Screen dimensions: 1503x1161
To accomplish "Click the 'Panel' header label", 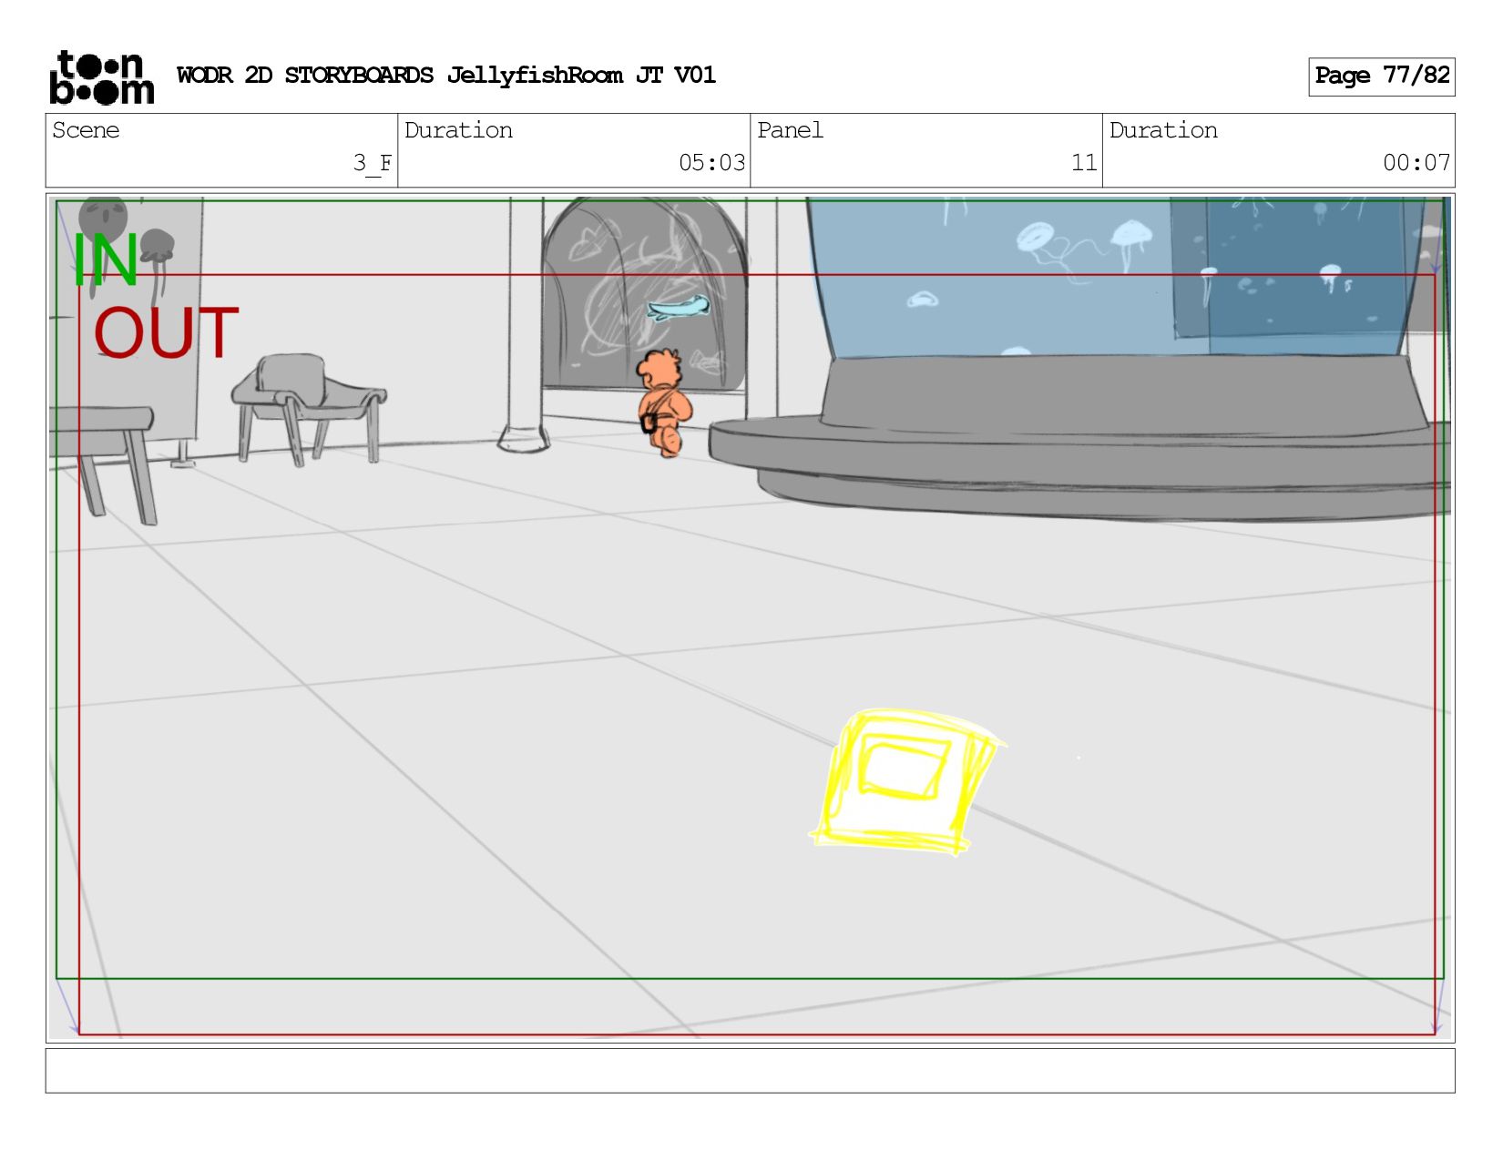I will click(790, 130).
